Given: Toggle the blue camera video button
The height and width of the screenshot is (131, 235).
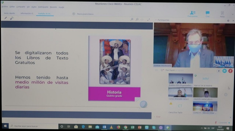Looking at the screenshot, I should [224, 71].
